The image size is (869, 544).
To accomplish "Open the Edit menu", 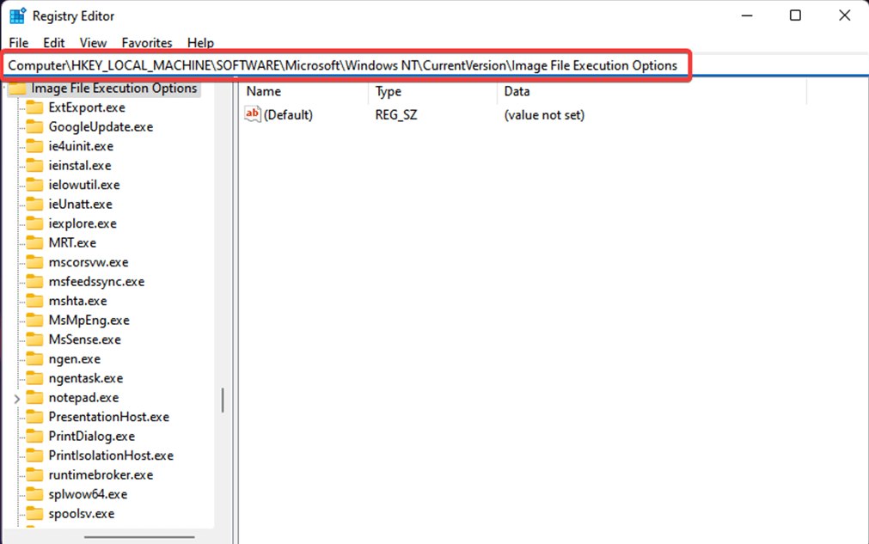I will 54,43.
